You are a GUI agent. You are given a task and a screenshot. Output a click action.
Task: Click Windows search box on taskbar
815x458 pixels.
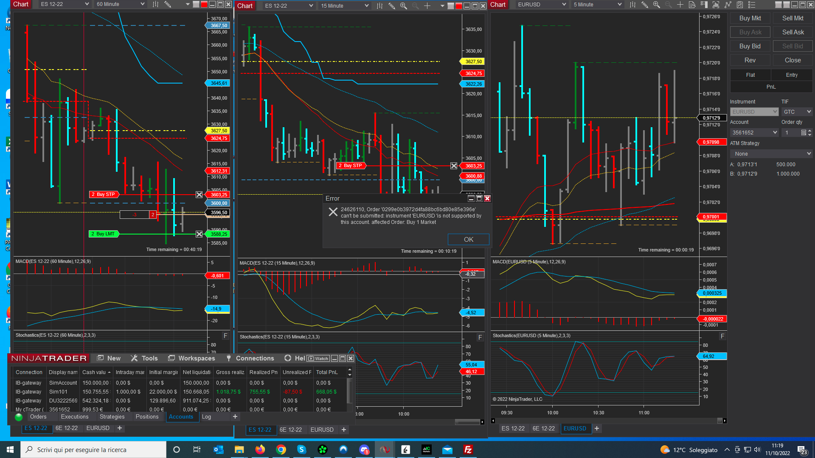[x=93, y=450]
